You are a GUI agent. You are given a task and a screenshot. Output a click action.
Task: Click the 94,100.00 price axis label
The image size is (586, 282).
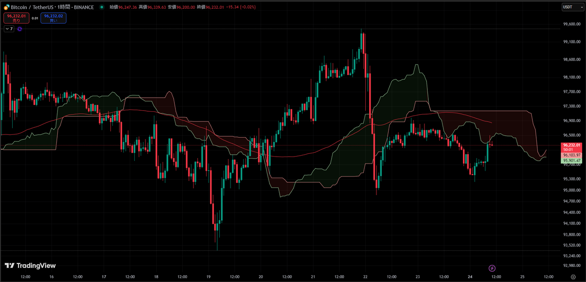coord(572,223)
